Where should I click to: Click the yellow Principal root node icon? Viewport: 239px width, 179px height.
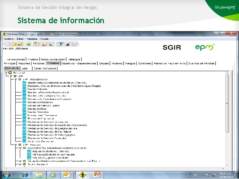click(10, 73)
